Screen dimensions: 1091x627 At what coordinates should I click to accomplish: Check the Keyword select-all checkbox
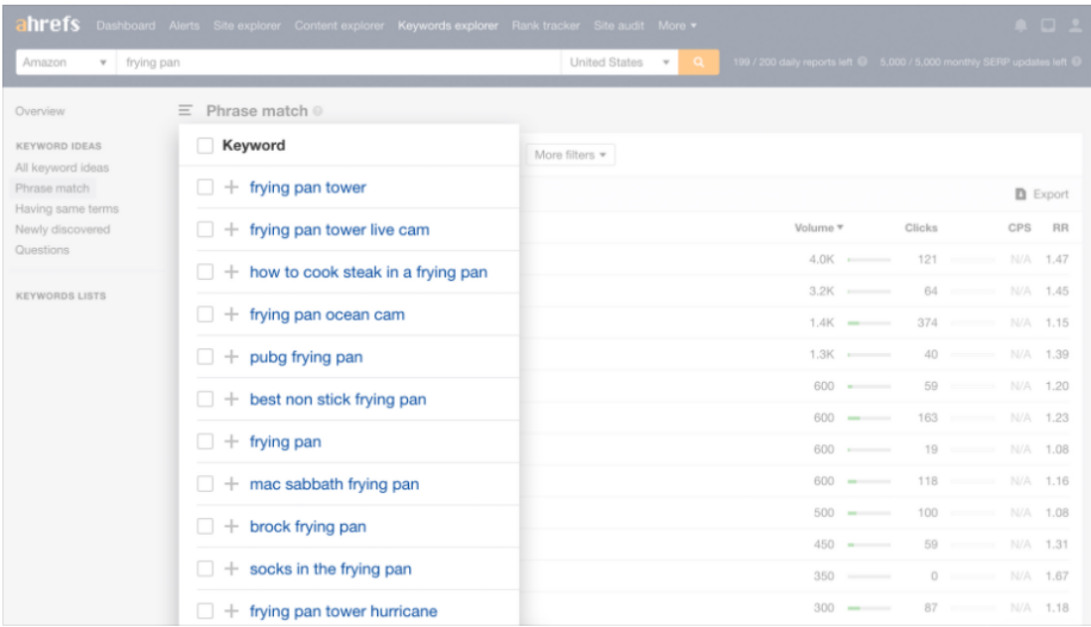point(205,145)
